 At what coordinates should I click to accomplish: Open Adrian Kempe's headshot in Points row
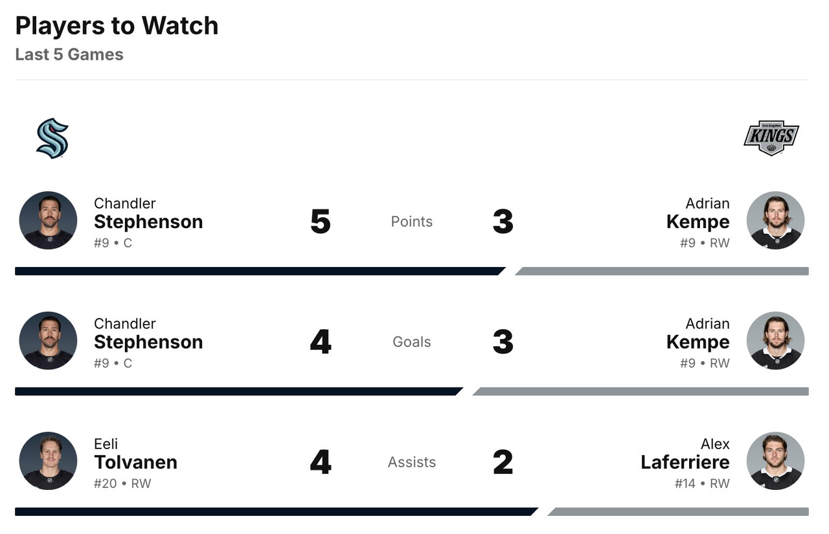tap(775, 220)
